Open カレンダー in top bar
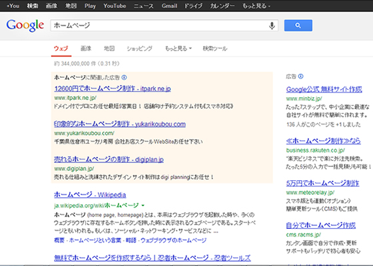Viewport: 373px width, 266px height. coord(222,6)
